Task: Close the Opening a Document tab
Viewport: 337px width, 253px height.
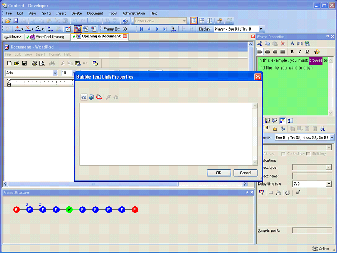Action: coord(125,36)
